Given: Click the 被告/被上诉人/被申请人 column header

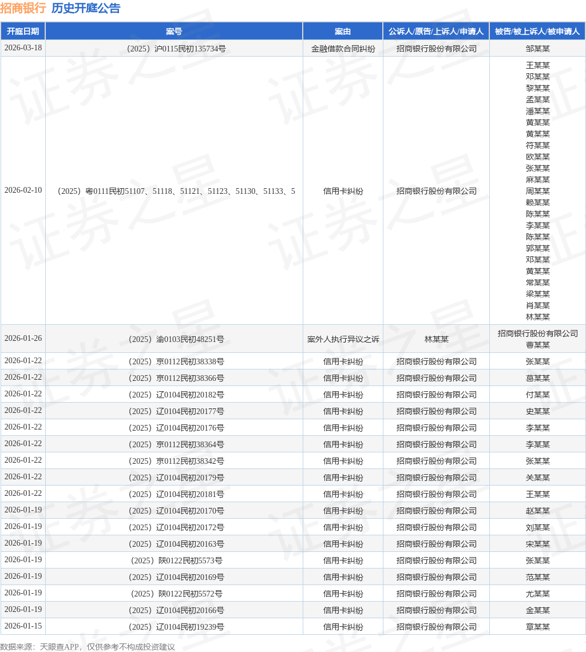Looking at the screenshot, I should tap(537, 31).
